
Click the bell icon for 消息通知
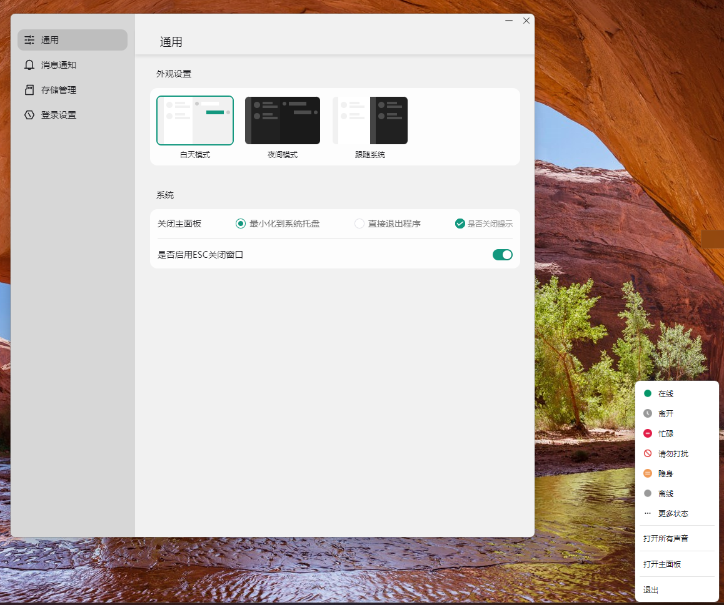29,65
